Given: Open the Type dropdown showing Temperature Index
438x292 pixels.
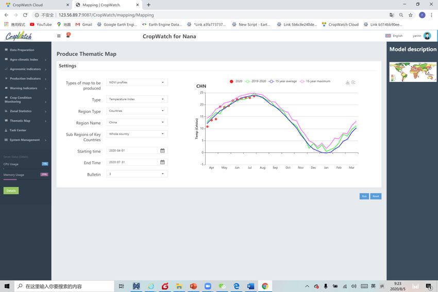Looking at the screenshot, I should [137, 99].
